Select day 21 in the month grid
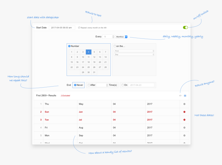222x165 pixels. [x=106, y=62]
